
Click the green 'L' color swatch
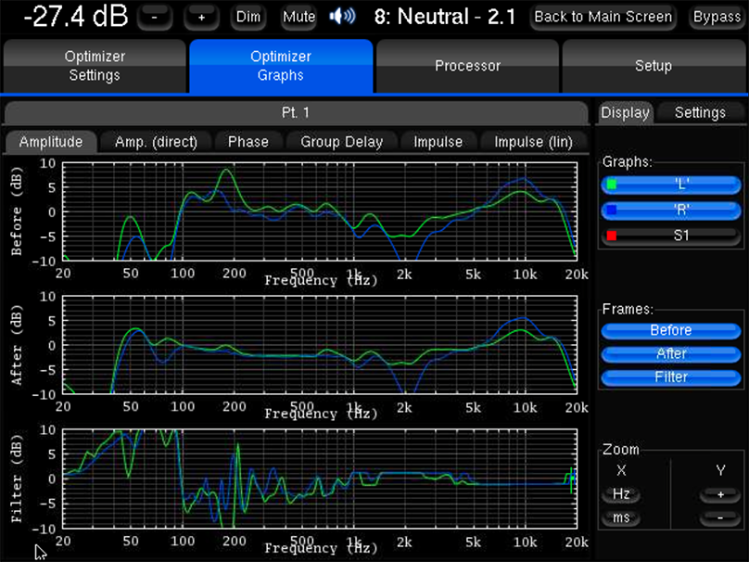click(612, 184)
